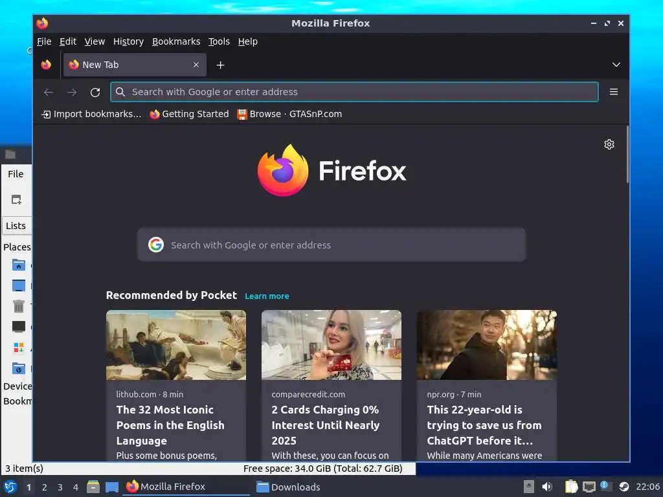Select the Computer monitor icon in Places
This screenshot has width=663, height=497.
(18, 327)
